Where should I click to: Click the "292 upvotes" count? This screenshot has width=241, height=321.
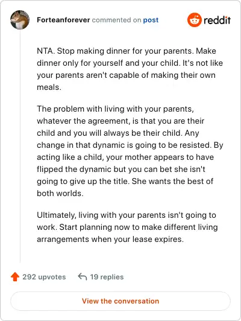(x=44, y=277)
